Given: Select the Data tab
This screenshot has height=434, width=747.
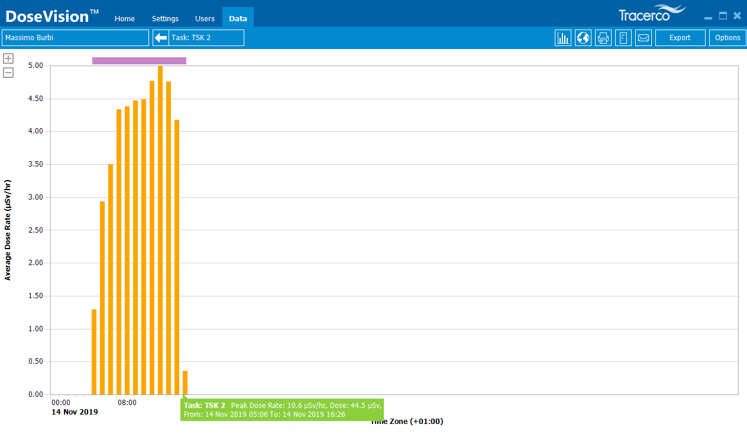Looking at the screenshot, I should 238,18.
